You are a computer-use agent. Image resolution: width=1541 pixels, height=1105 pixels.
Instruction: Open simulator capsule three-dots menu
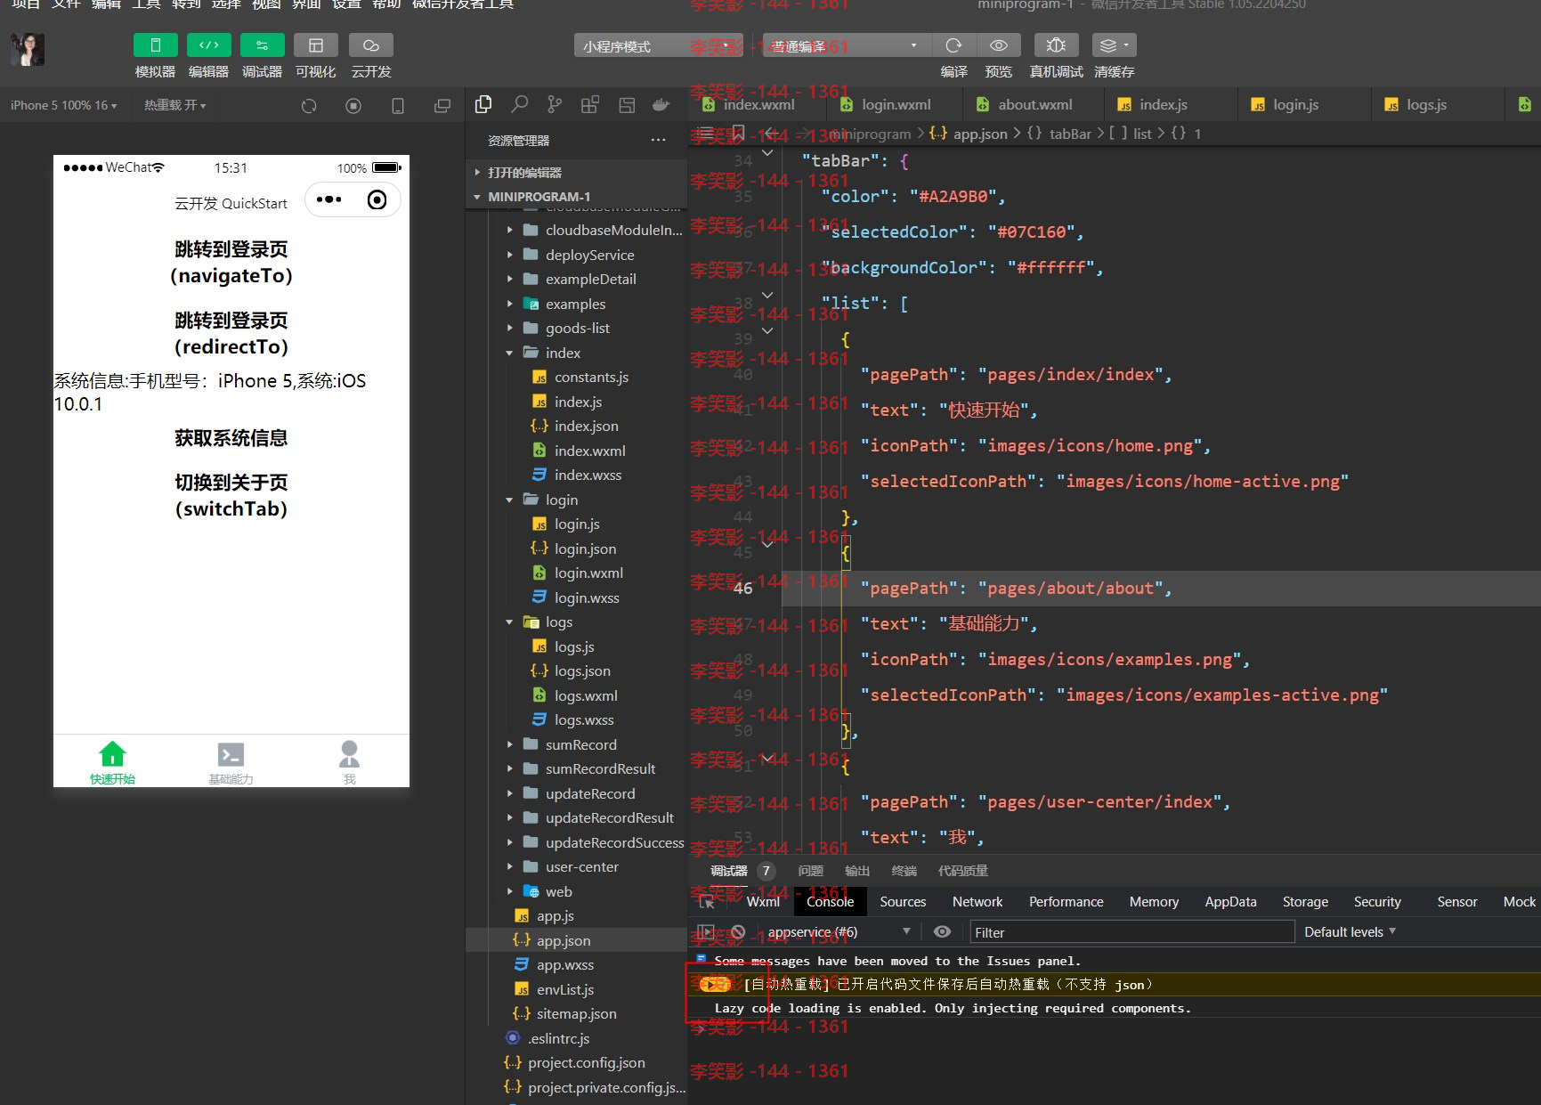pyautogui.click(x=329, y=199)
